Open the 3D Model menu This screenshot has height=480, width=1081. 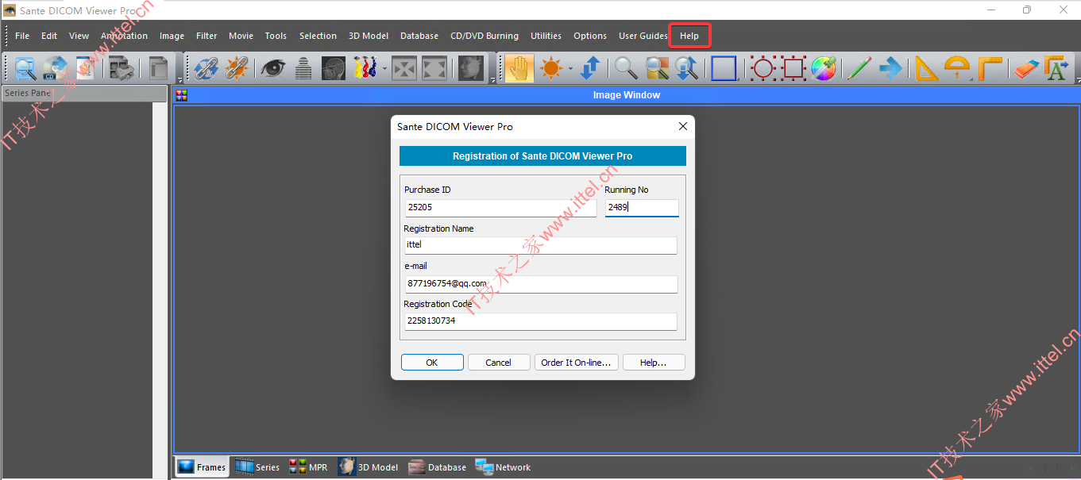[369, 36]
